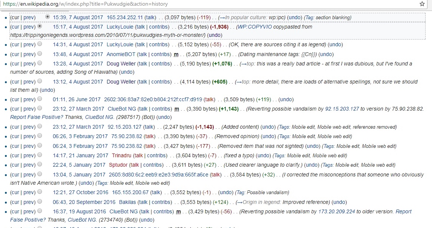Undo the 12:21, 27 October 2016 edit
The width and height of the screenshot is (432, 228).
[226, 192]
